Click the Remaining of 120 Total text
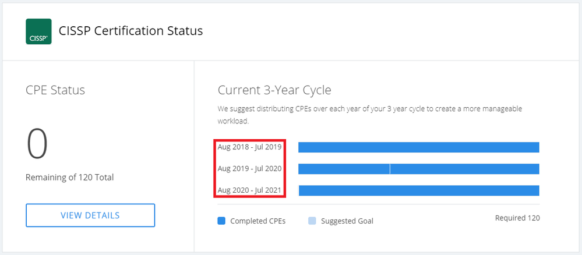The width and height of the screenshot is (582, 255). click(69, 177)
